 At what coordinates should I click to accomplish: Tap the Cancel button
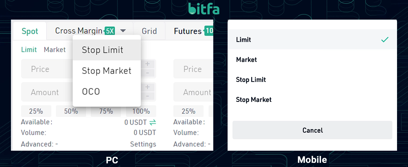[312, 130]
